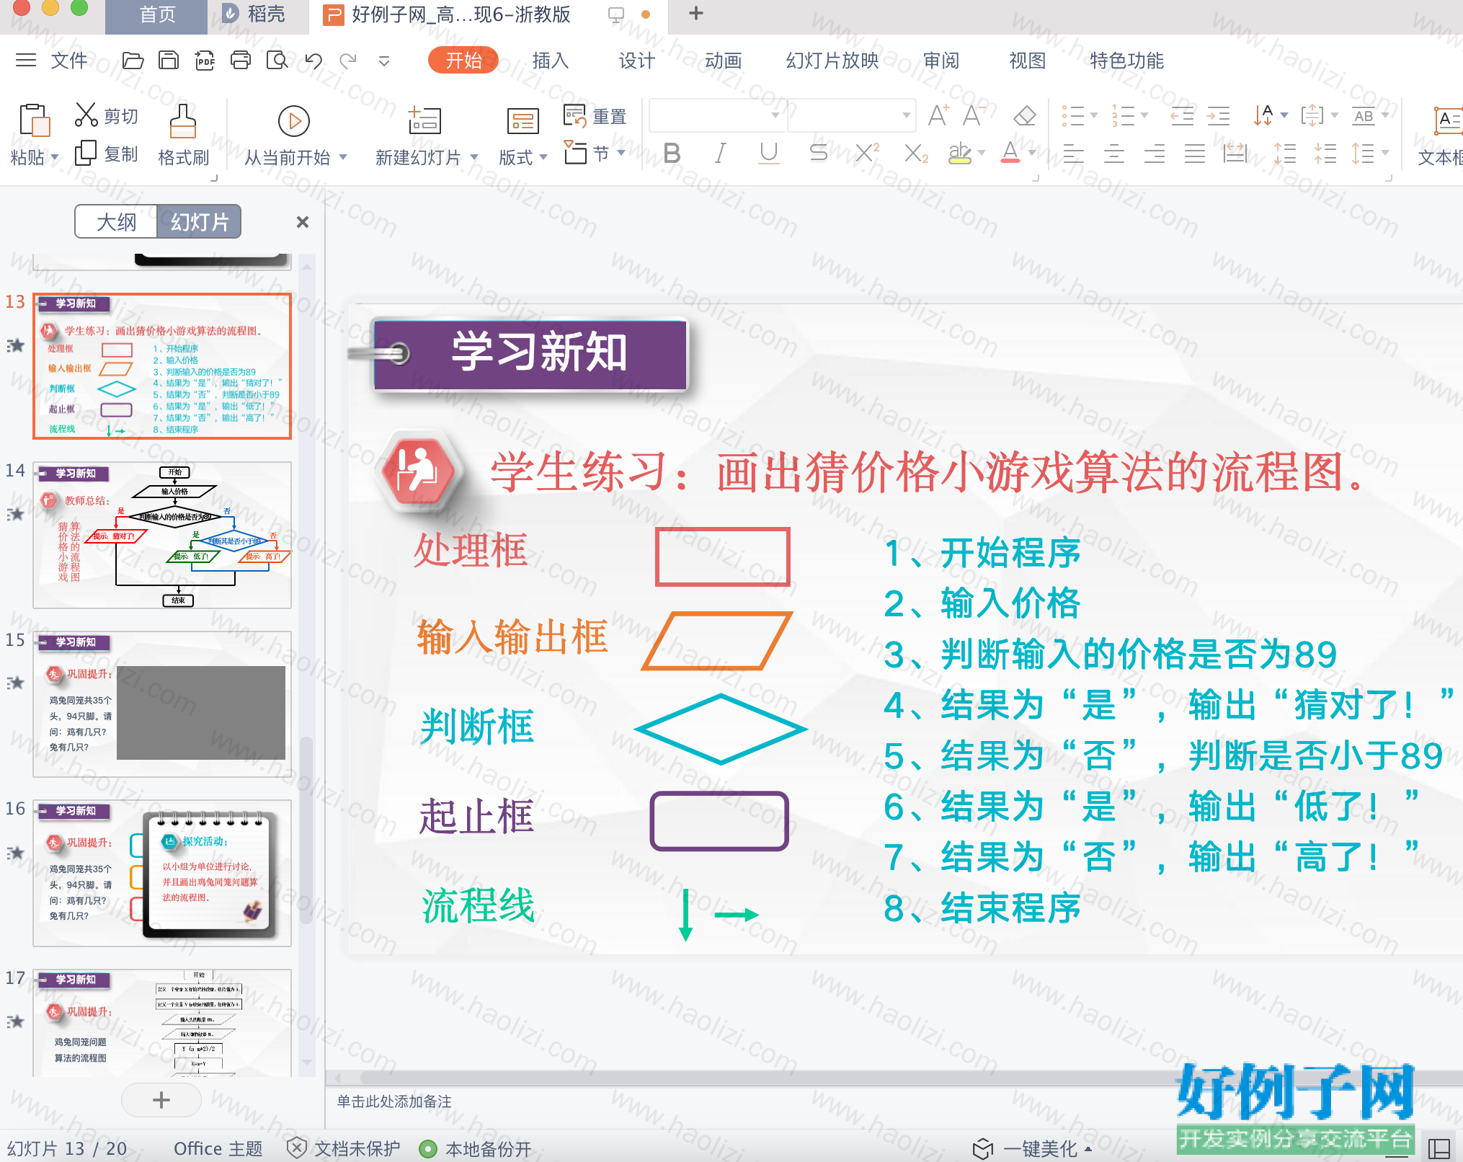Click the New Slide (新建幻灯片) icon

pos(424,120)
